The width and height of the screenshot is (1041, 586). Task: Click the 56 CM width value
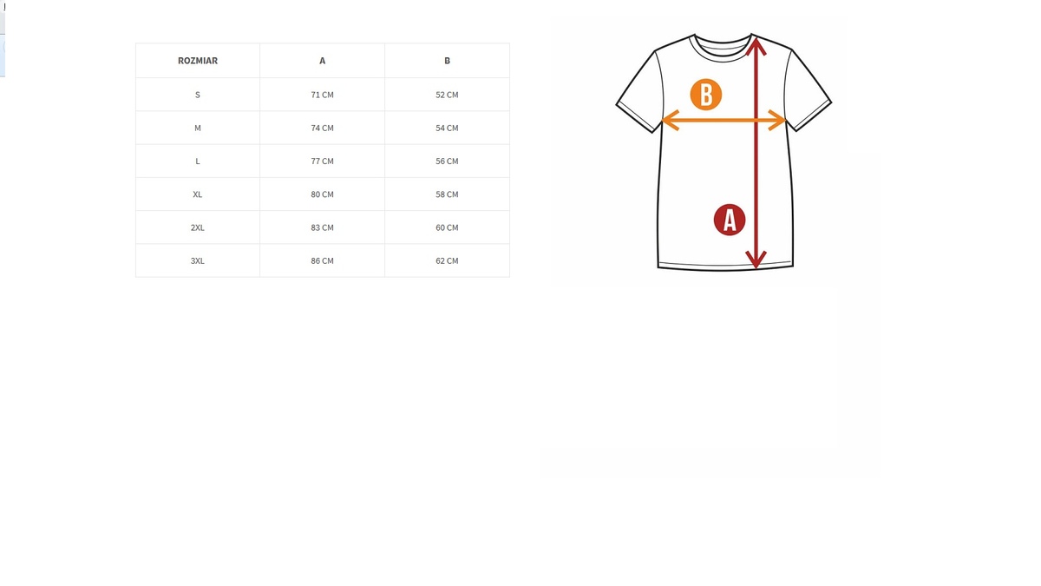pyautogui.click(x=447, y=161)
